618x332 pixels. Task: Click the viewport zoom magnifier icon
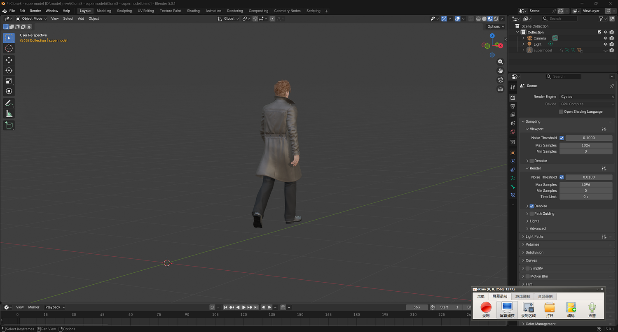click(x=501, y=62)
